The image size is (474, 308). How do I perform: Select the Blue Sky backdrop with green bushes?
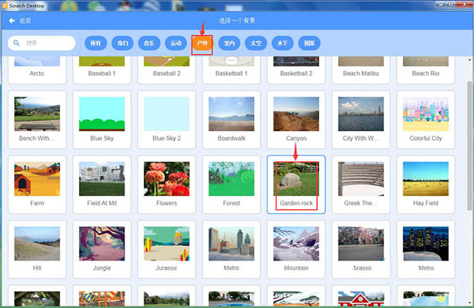(102, 120)
